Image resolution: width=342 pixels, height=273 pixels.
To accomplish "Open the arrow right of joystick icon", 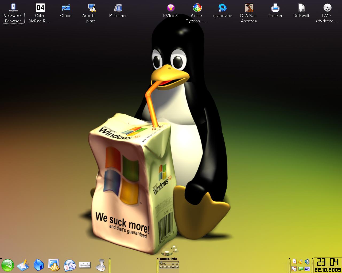I will 110,258.
